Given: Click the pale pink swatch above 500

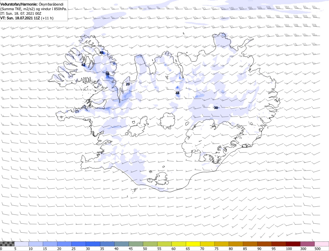Looking at the screenshot, I should pos(322,244).
